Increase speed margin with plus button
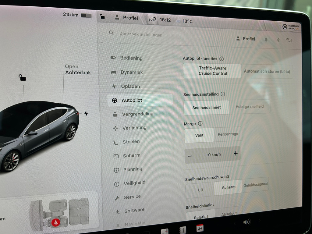The image size is (312, 234). (x=236, y=154)
